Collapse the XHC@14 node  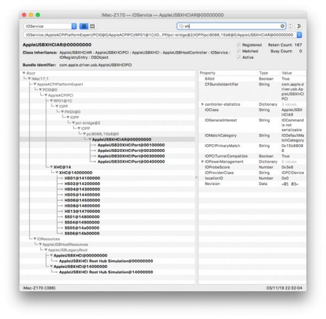coord(52,167)
